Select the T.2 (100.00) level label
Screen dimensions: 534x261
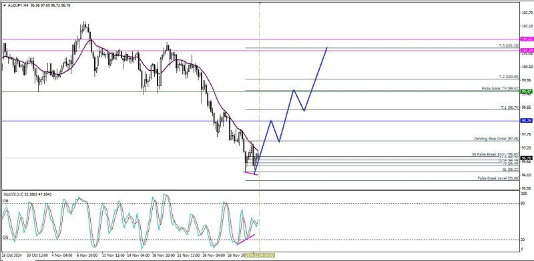pos(509,77)
